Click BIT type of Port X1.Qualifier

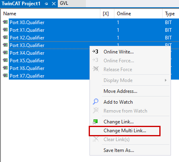pyautogui.click(x=168, y=30)
